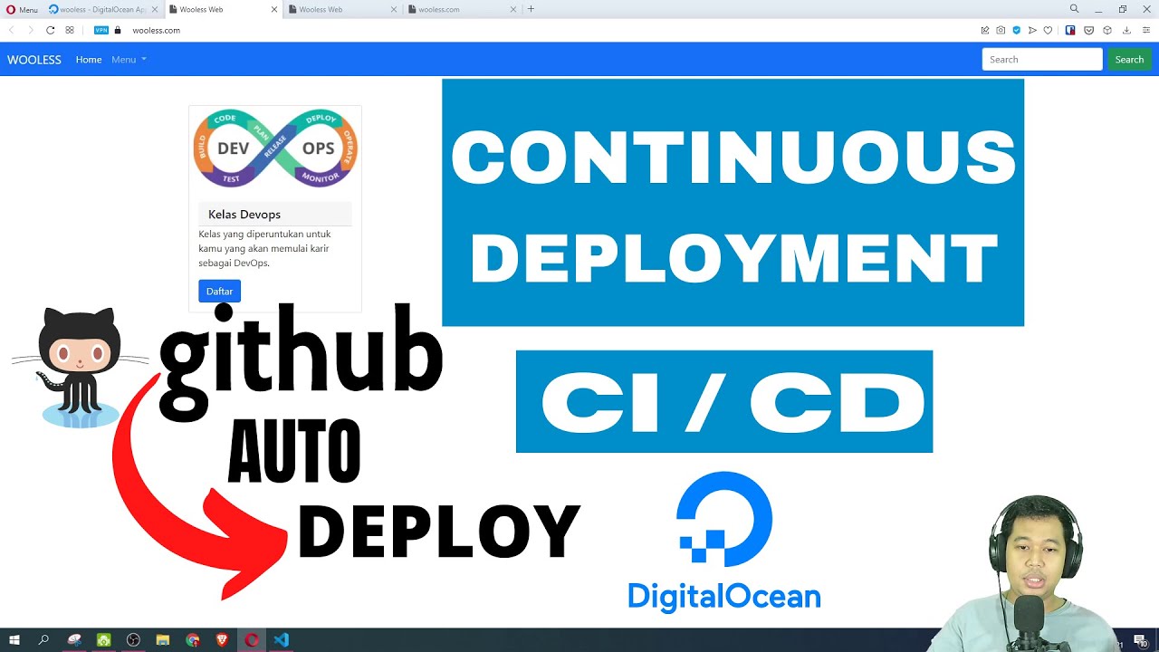Close the wooless.com tab
Screen dimensions: 1159x652
[x=513, y=9]
